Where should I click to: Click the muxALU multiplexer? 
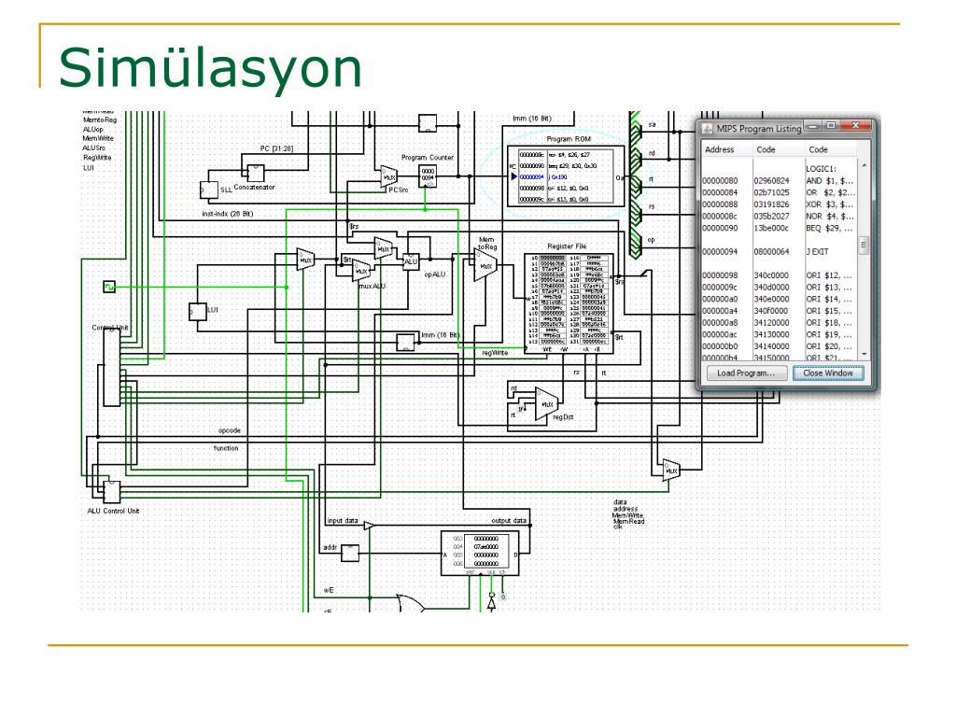pos(361,270)
